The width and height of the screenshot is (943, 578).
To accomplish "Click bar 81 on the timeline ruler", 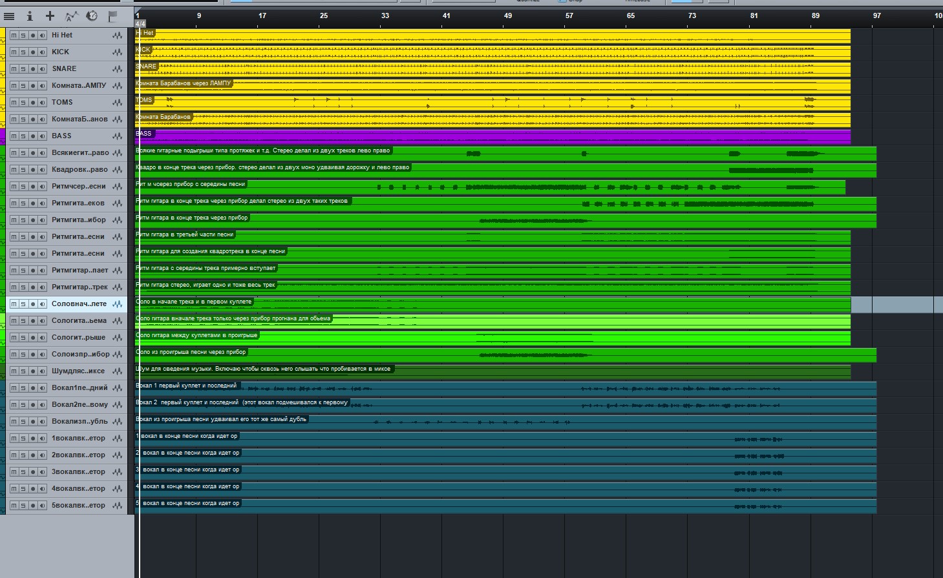I will (x=754, y=15).
